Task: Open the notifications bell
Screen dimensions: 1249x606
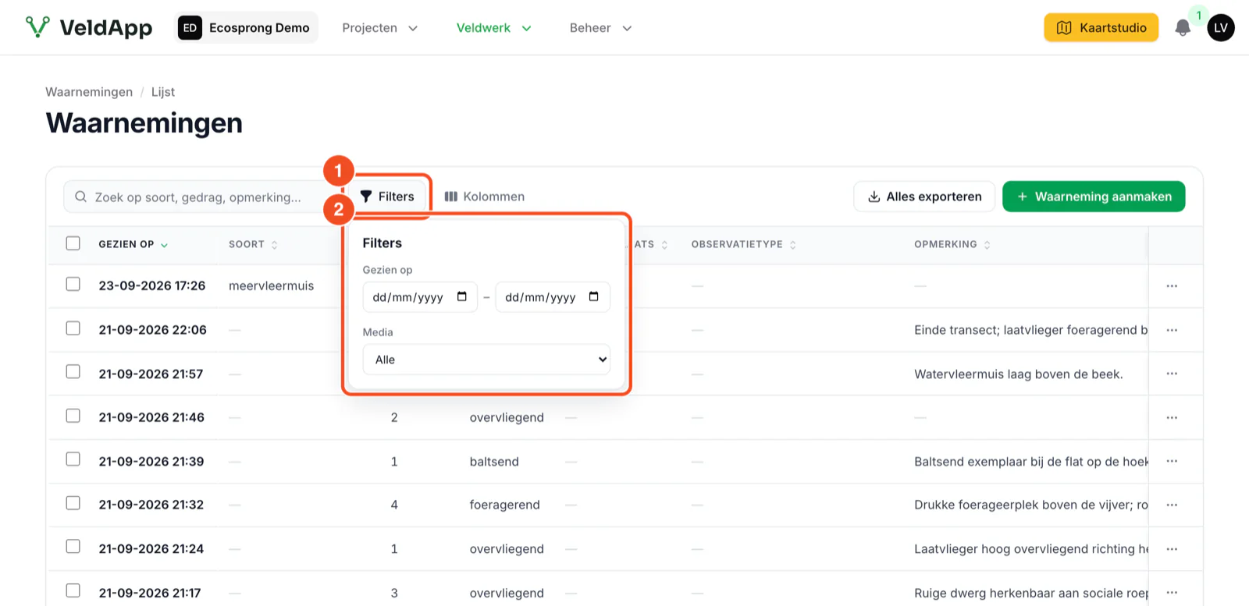Action: 1183,28
